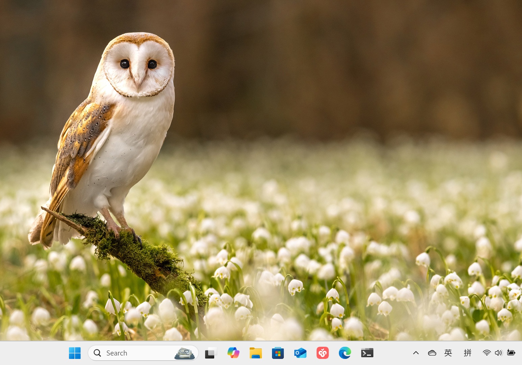This screenshot has width=522, height=365.
Task: Open the typewriter search highlight icon
Action: 184,353
